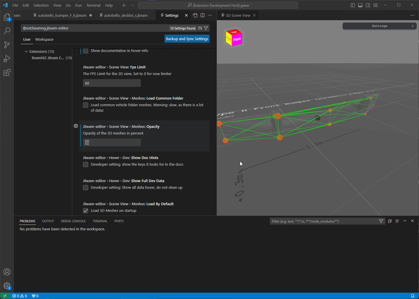
Task: Select the User settings scope tab
Action: click(x=27, y=39)
